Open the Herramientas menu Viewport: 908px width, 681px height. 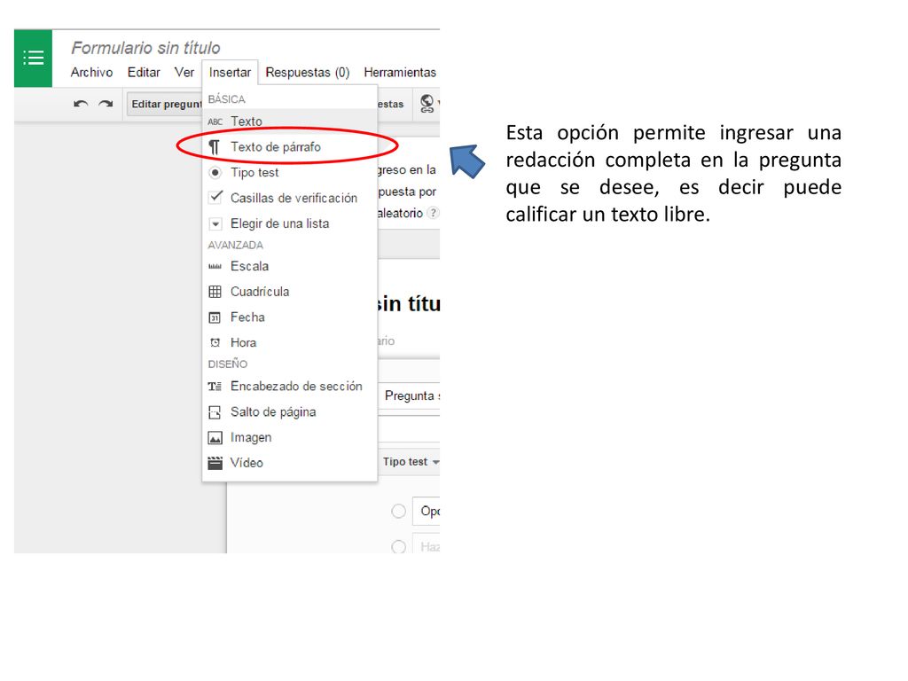click(400, 73)
